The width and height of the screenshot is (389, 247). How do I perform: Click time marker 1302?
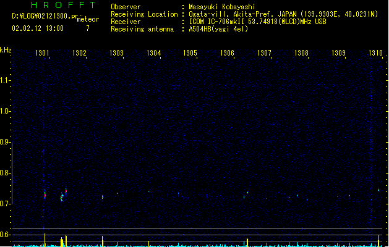click(79, 53)
